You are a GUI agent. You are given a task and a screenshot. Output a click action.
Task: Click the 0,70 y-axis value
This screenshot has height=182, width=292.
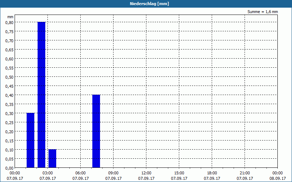(x=9, y=40)
